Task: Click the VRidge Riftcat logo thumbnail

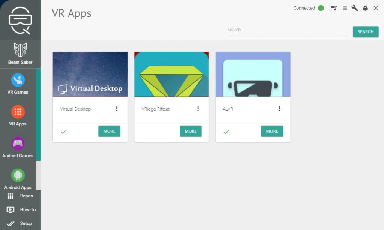Action: [171, 74]
